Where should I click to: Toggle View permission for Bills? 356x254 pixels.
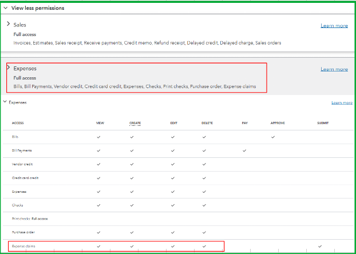point(98,137)
